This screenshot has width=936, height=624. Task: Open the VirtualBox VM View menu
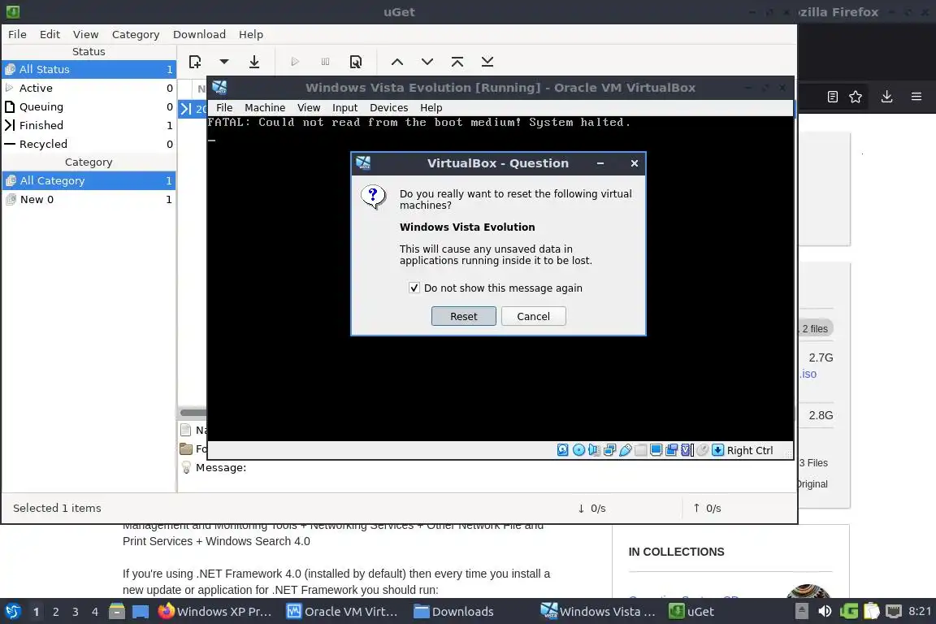point(309,107)
